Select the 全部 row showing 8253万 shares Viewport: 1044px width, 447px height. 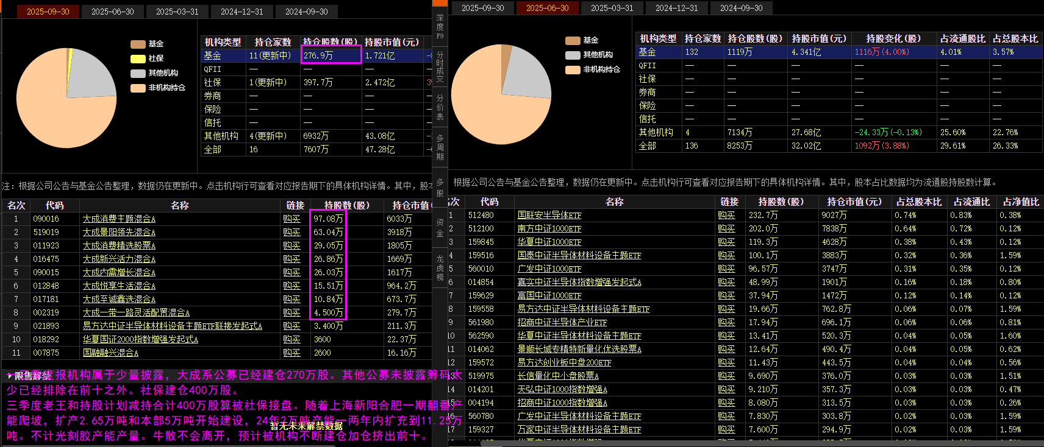pyautogui.click(x=838, y=146)
